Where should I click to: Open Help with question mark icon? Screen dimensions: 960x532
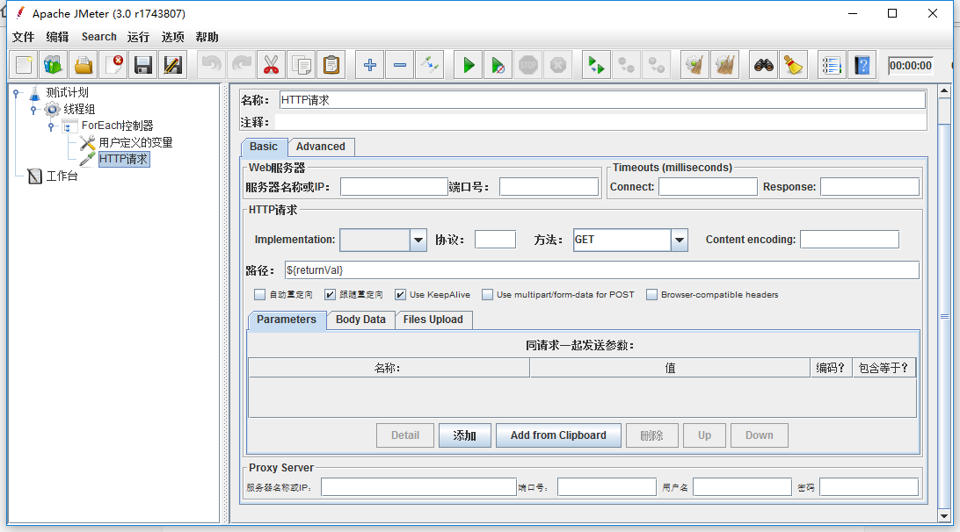(x=862, y=65)
